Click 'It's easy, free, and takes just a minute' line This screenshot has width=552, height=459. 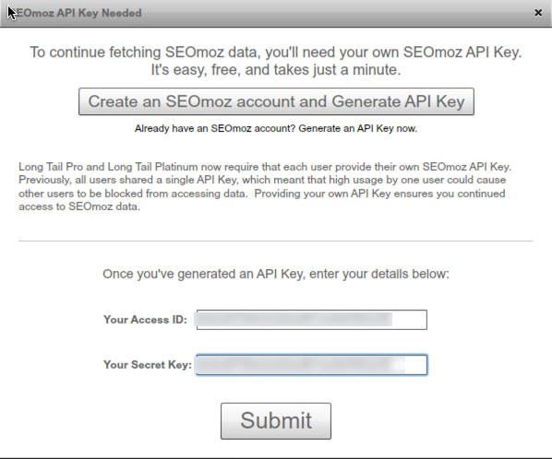point(276,70)
